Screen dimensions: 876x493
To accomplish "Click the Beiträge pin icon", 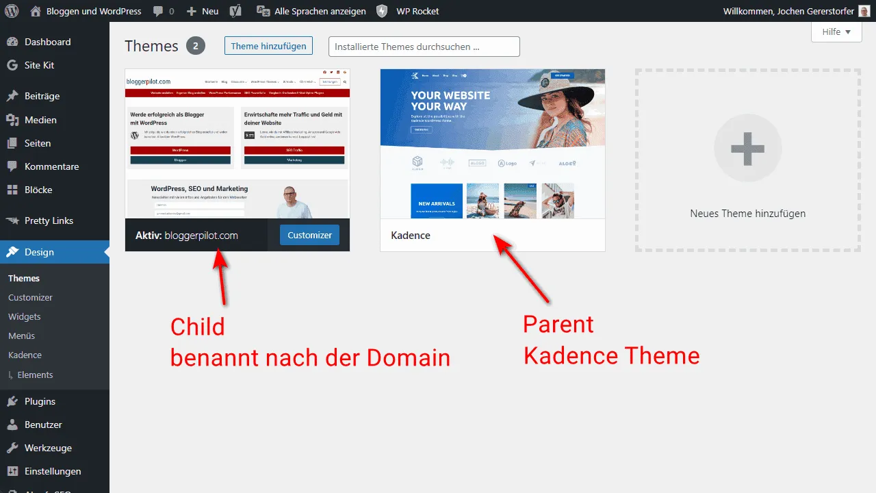I will tap(12, 96).
